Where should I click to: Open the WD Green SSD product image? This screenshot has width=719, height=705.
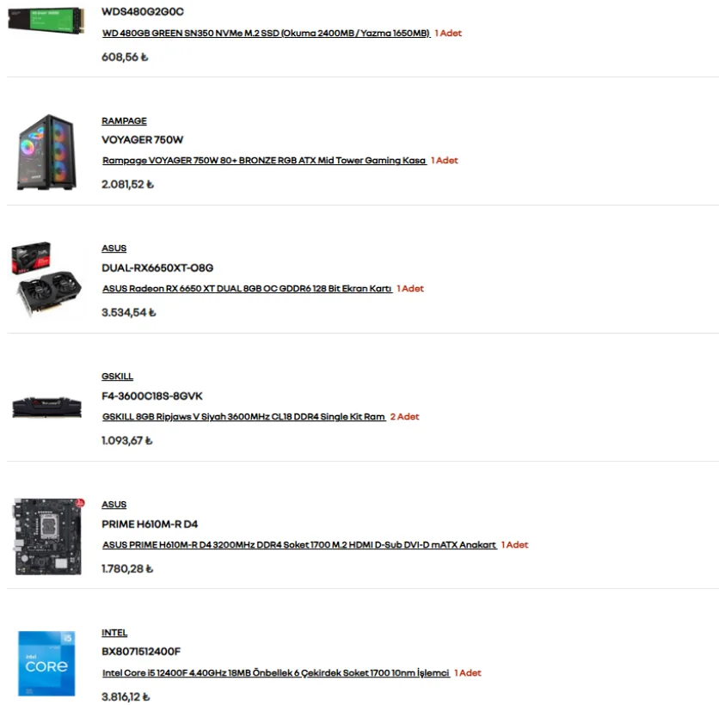[46, 20]
